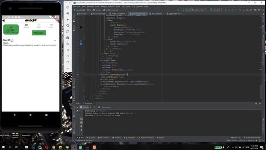Expand the Aker BP about panel chevron

[x=55, y=41]
